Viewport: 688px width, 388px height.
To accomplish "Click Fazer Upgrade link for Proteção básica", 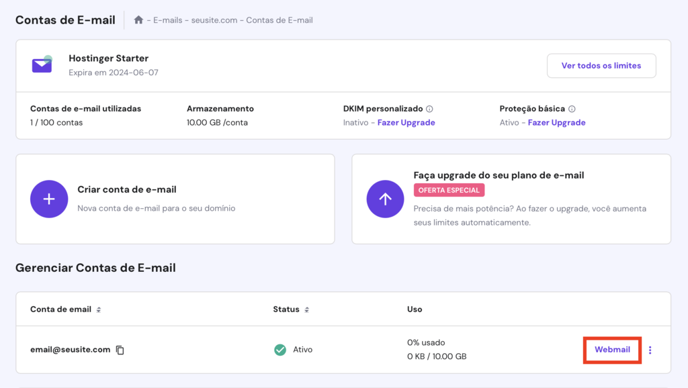I will click(x=556, y=123).
